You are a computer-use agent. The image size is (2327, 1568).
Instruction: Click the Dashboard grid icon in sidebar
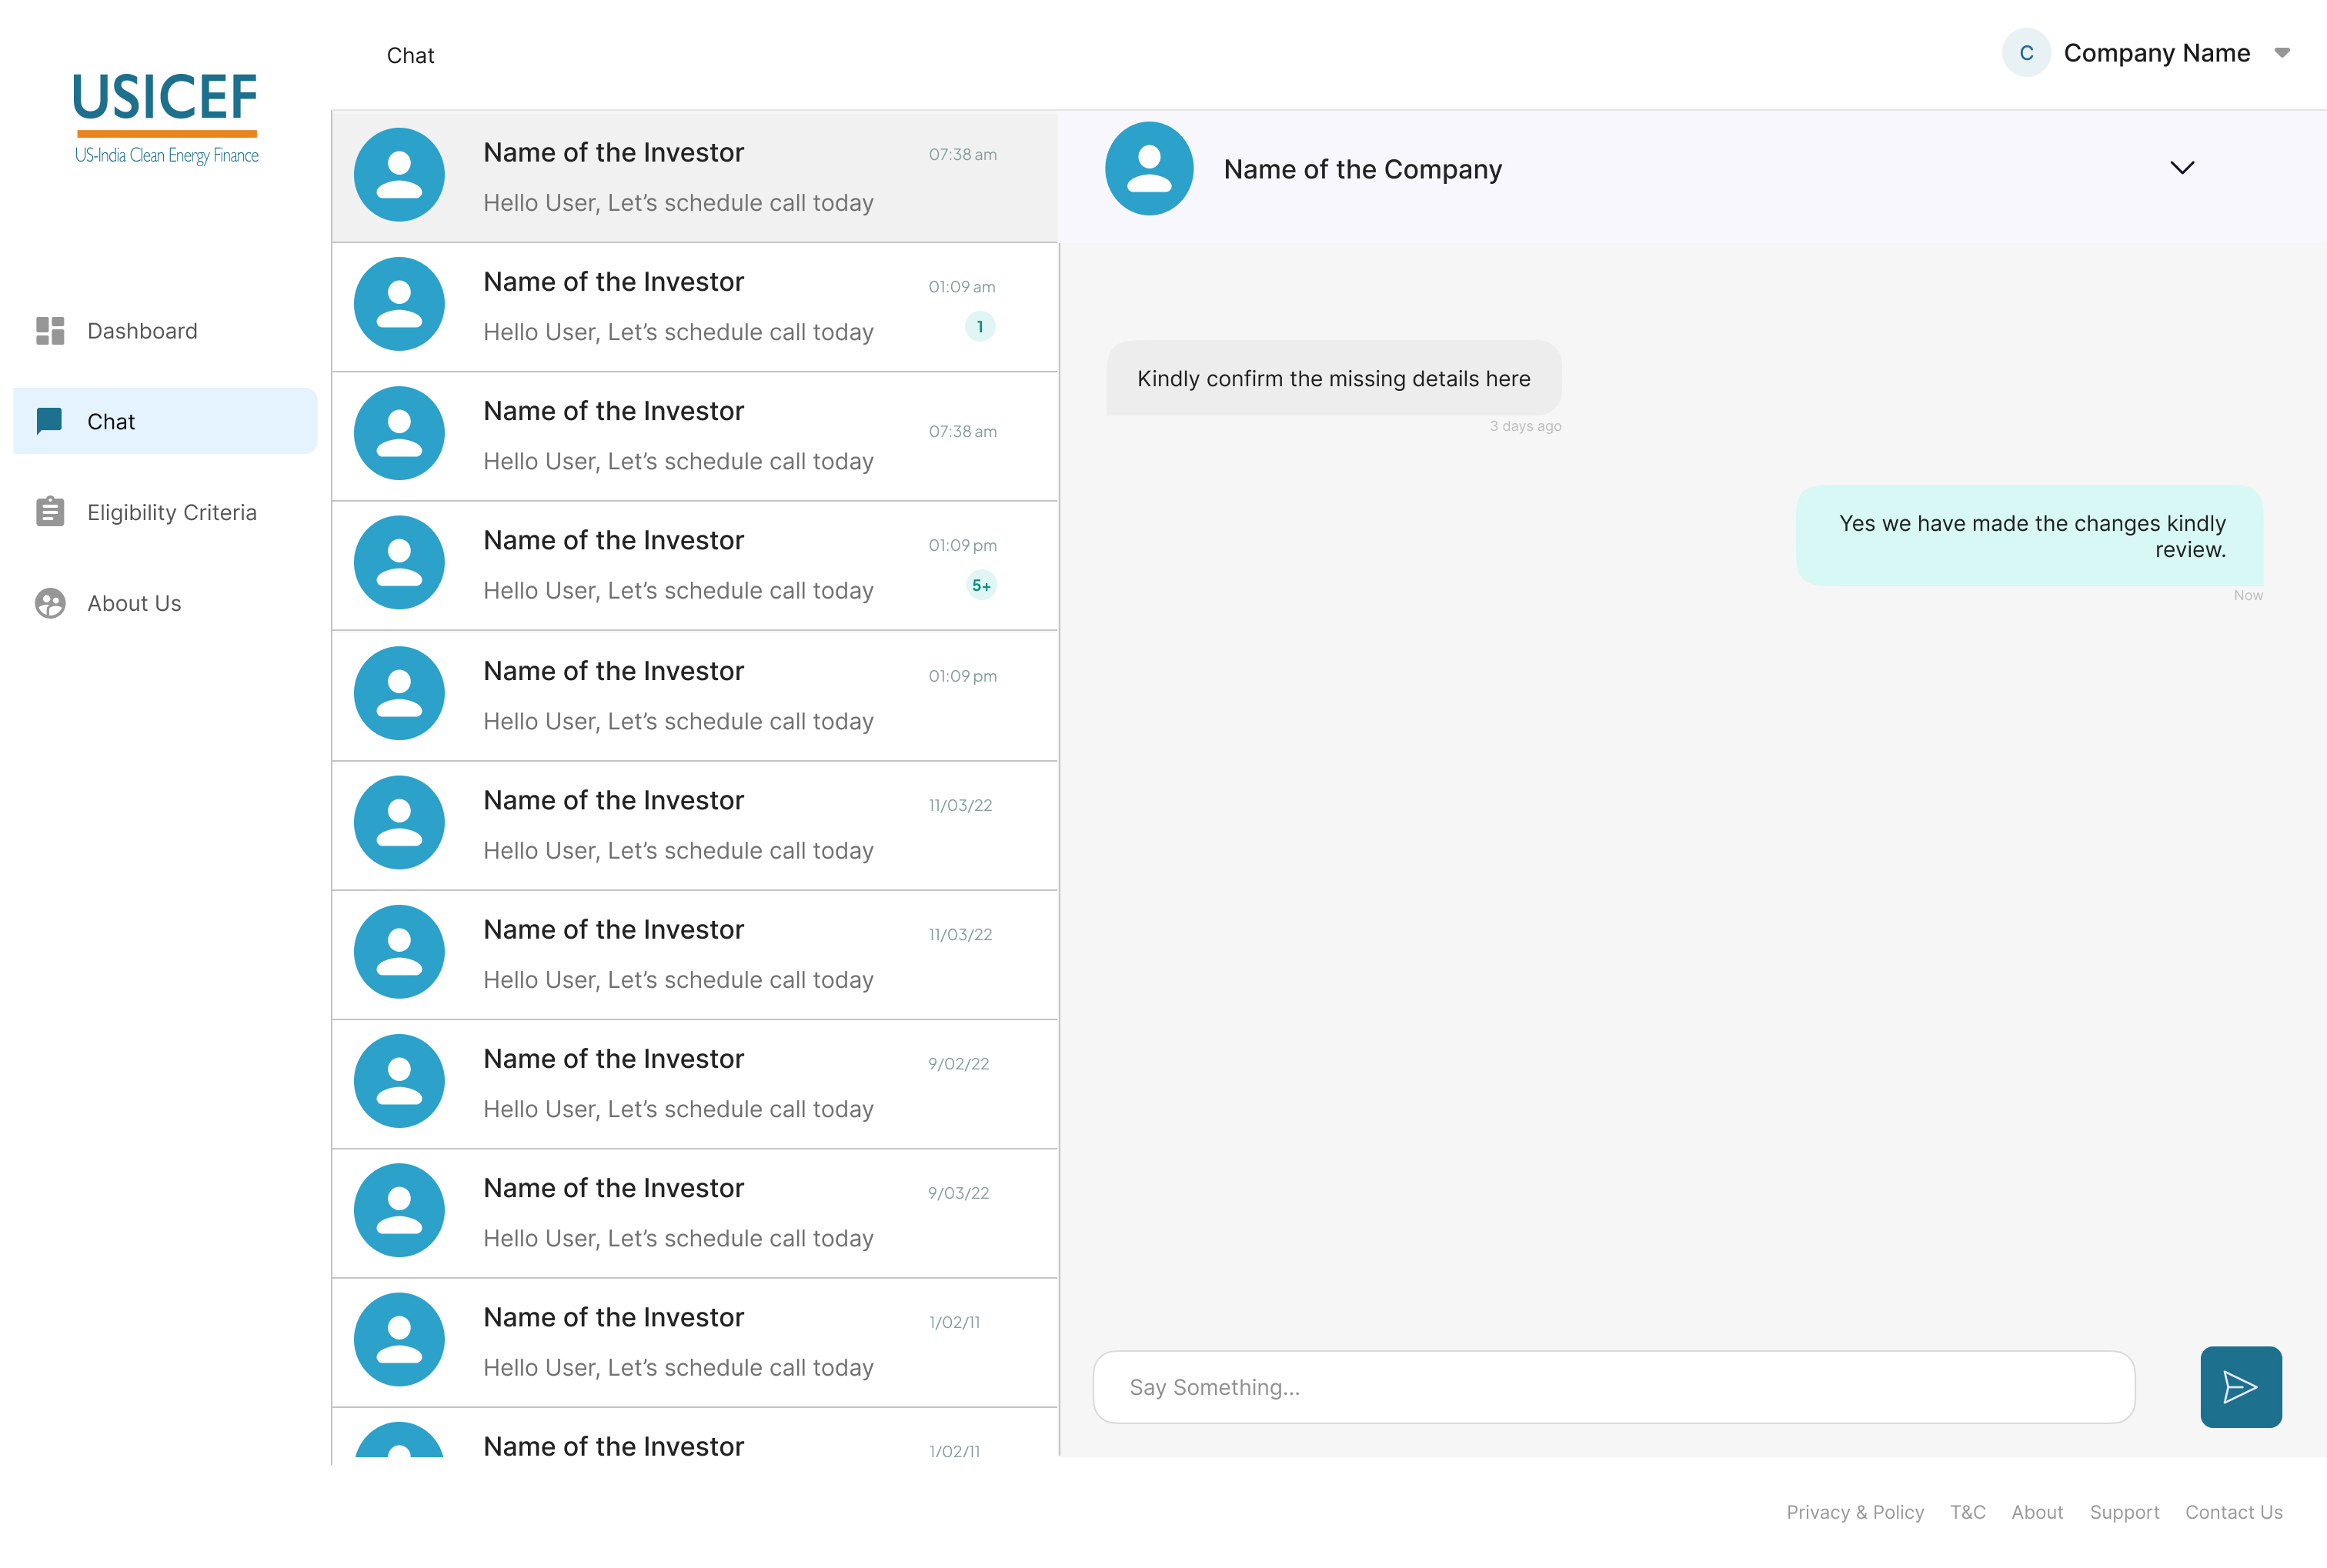pyautogui.click(x=50, y=331)
